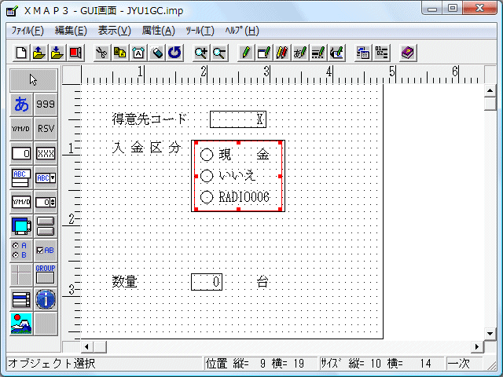Open the purple help book icon
Viewport: 503px width, 377px height.
point(408,53)
